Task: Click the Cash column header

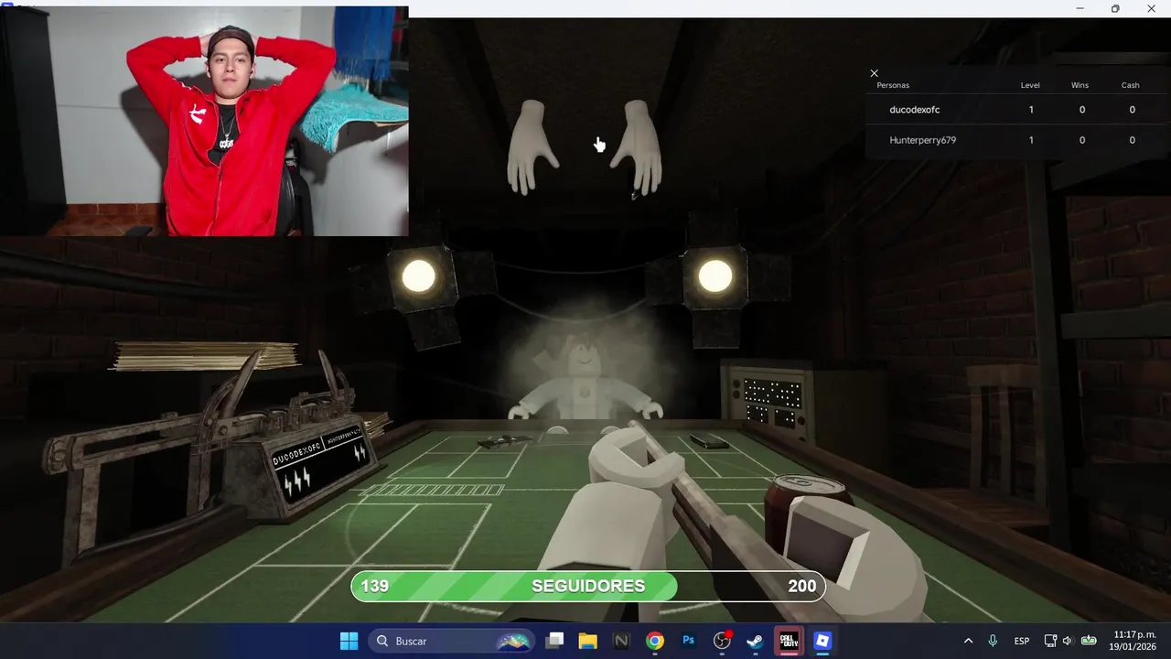Action: [1131, 85]
